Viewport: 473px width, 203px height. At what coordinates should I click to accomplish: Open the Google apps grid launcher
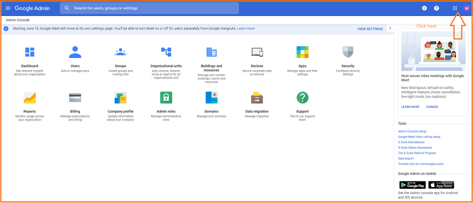(x=455, y=8)
